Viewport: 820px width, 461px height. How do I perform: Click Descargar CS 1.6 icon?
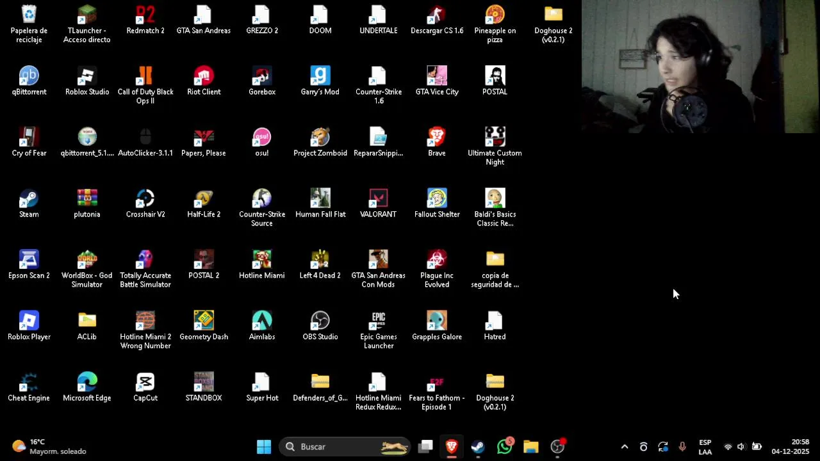tap(437, 20)
